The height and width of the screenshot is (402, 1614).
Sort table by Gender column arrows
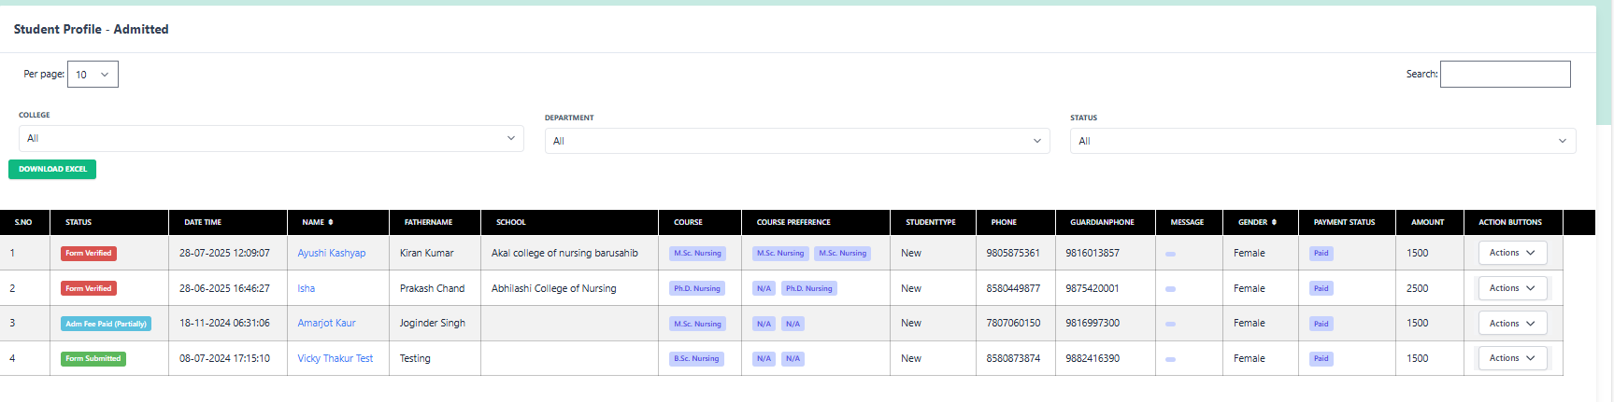click(x=1274, y=223)
